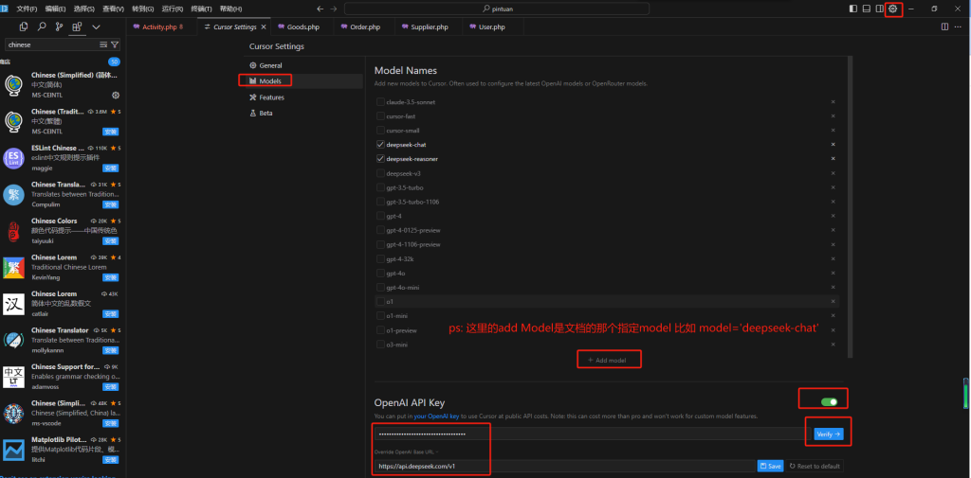971x478 pixels.
Task: Remove gpt-4 model with its x
Action: [833, 216]
